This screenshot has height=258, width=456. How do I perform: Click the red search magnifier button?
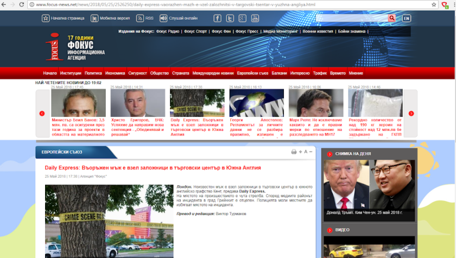point(391,18)
